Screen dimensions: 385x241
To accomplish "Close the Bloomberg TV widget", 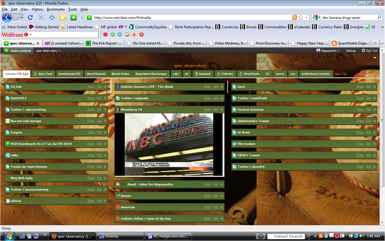I will (222, 110).
